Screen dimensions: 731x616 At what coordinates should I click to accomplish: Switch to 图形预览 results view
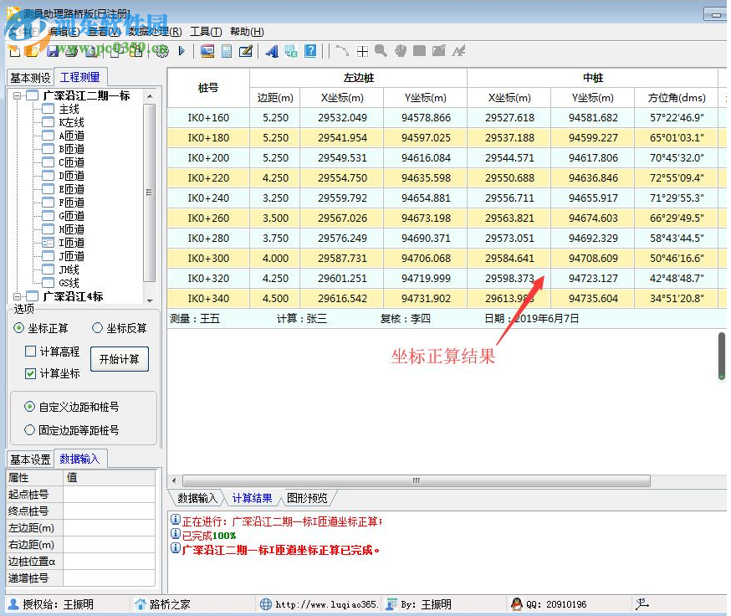click(309, 497)
